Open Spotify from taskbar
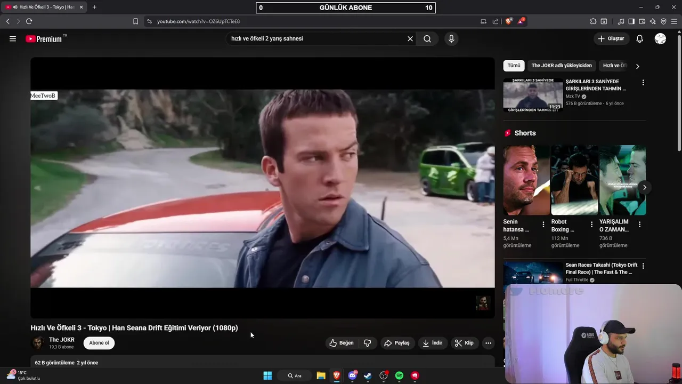The image size is (682, 384). [399, 375]
